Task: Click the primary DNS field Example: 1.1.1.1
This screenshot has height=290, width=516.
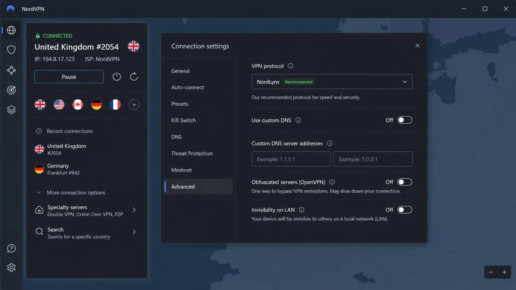Action: tap(291, 159)
